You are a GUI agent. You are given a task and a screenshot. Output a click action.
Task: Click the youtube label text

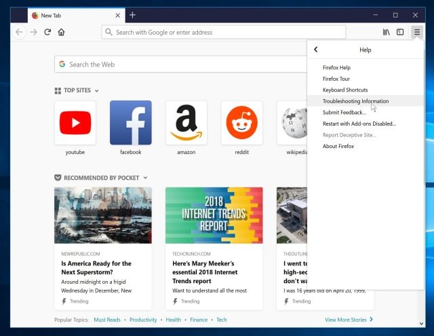[75, 152]
